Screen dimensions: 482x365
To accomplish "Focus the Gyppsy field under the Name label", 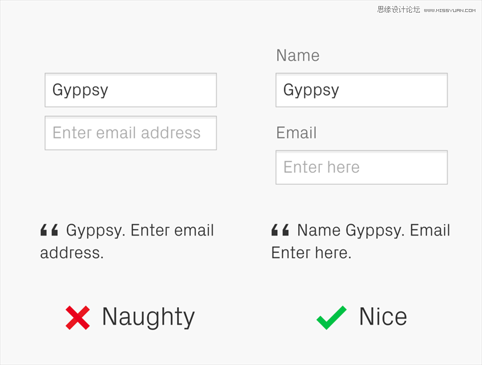I will pos(361,90).
